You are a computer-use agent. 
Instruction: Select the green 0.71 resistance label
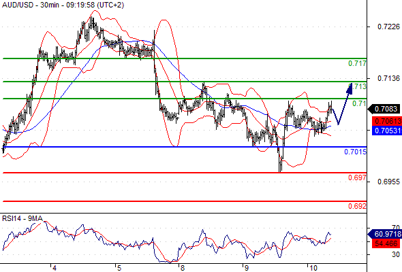(x=360, y=103)
